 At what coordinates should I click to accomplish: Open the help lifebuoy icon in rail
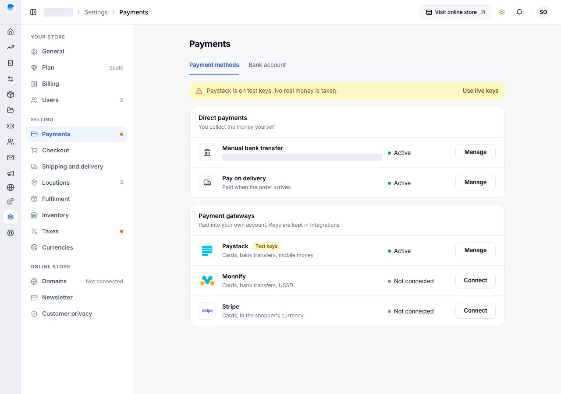11,233
